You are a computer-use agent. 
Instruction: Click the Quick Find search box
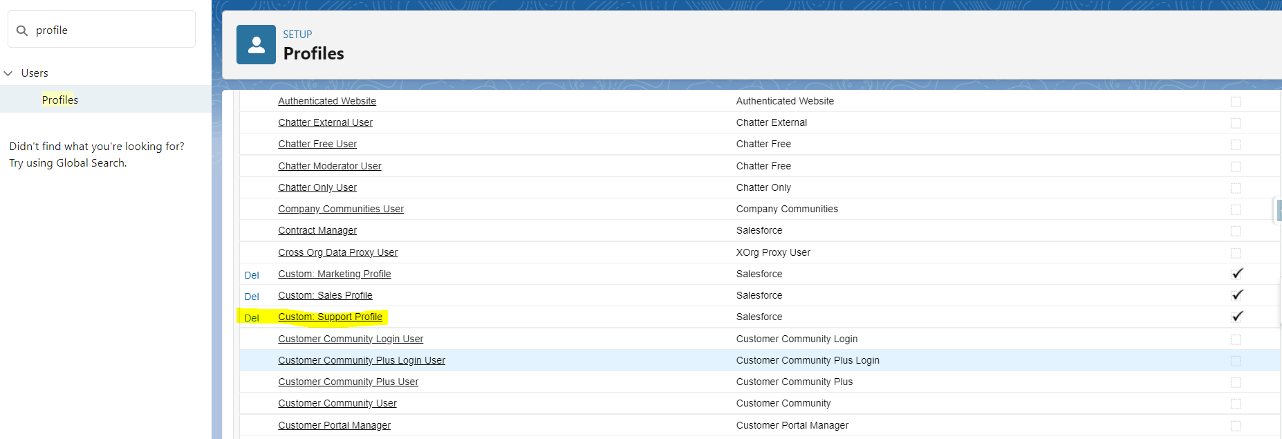(111, 30)
